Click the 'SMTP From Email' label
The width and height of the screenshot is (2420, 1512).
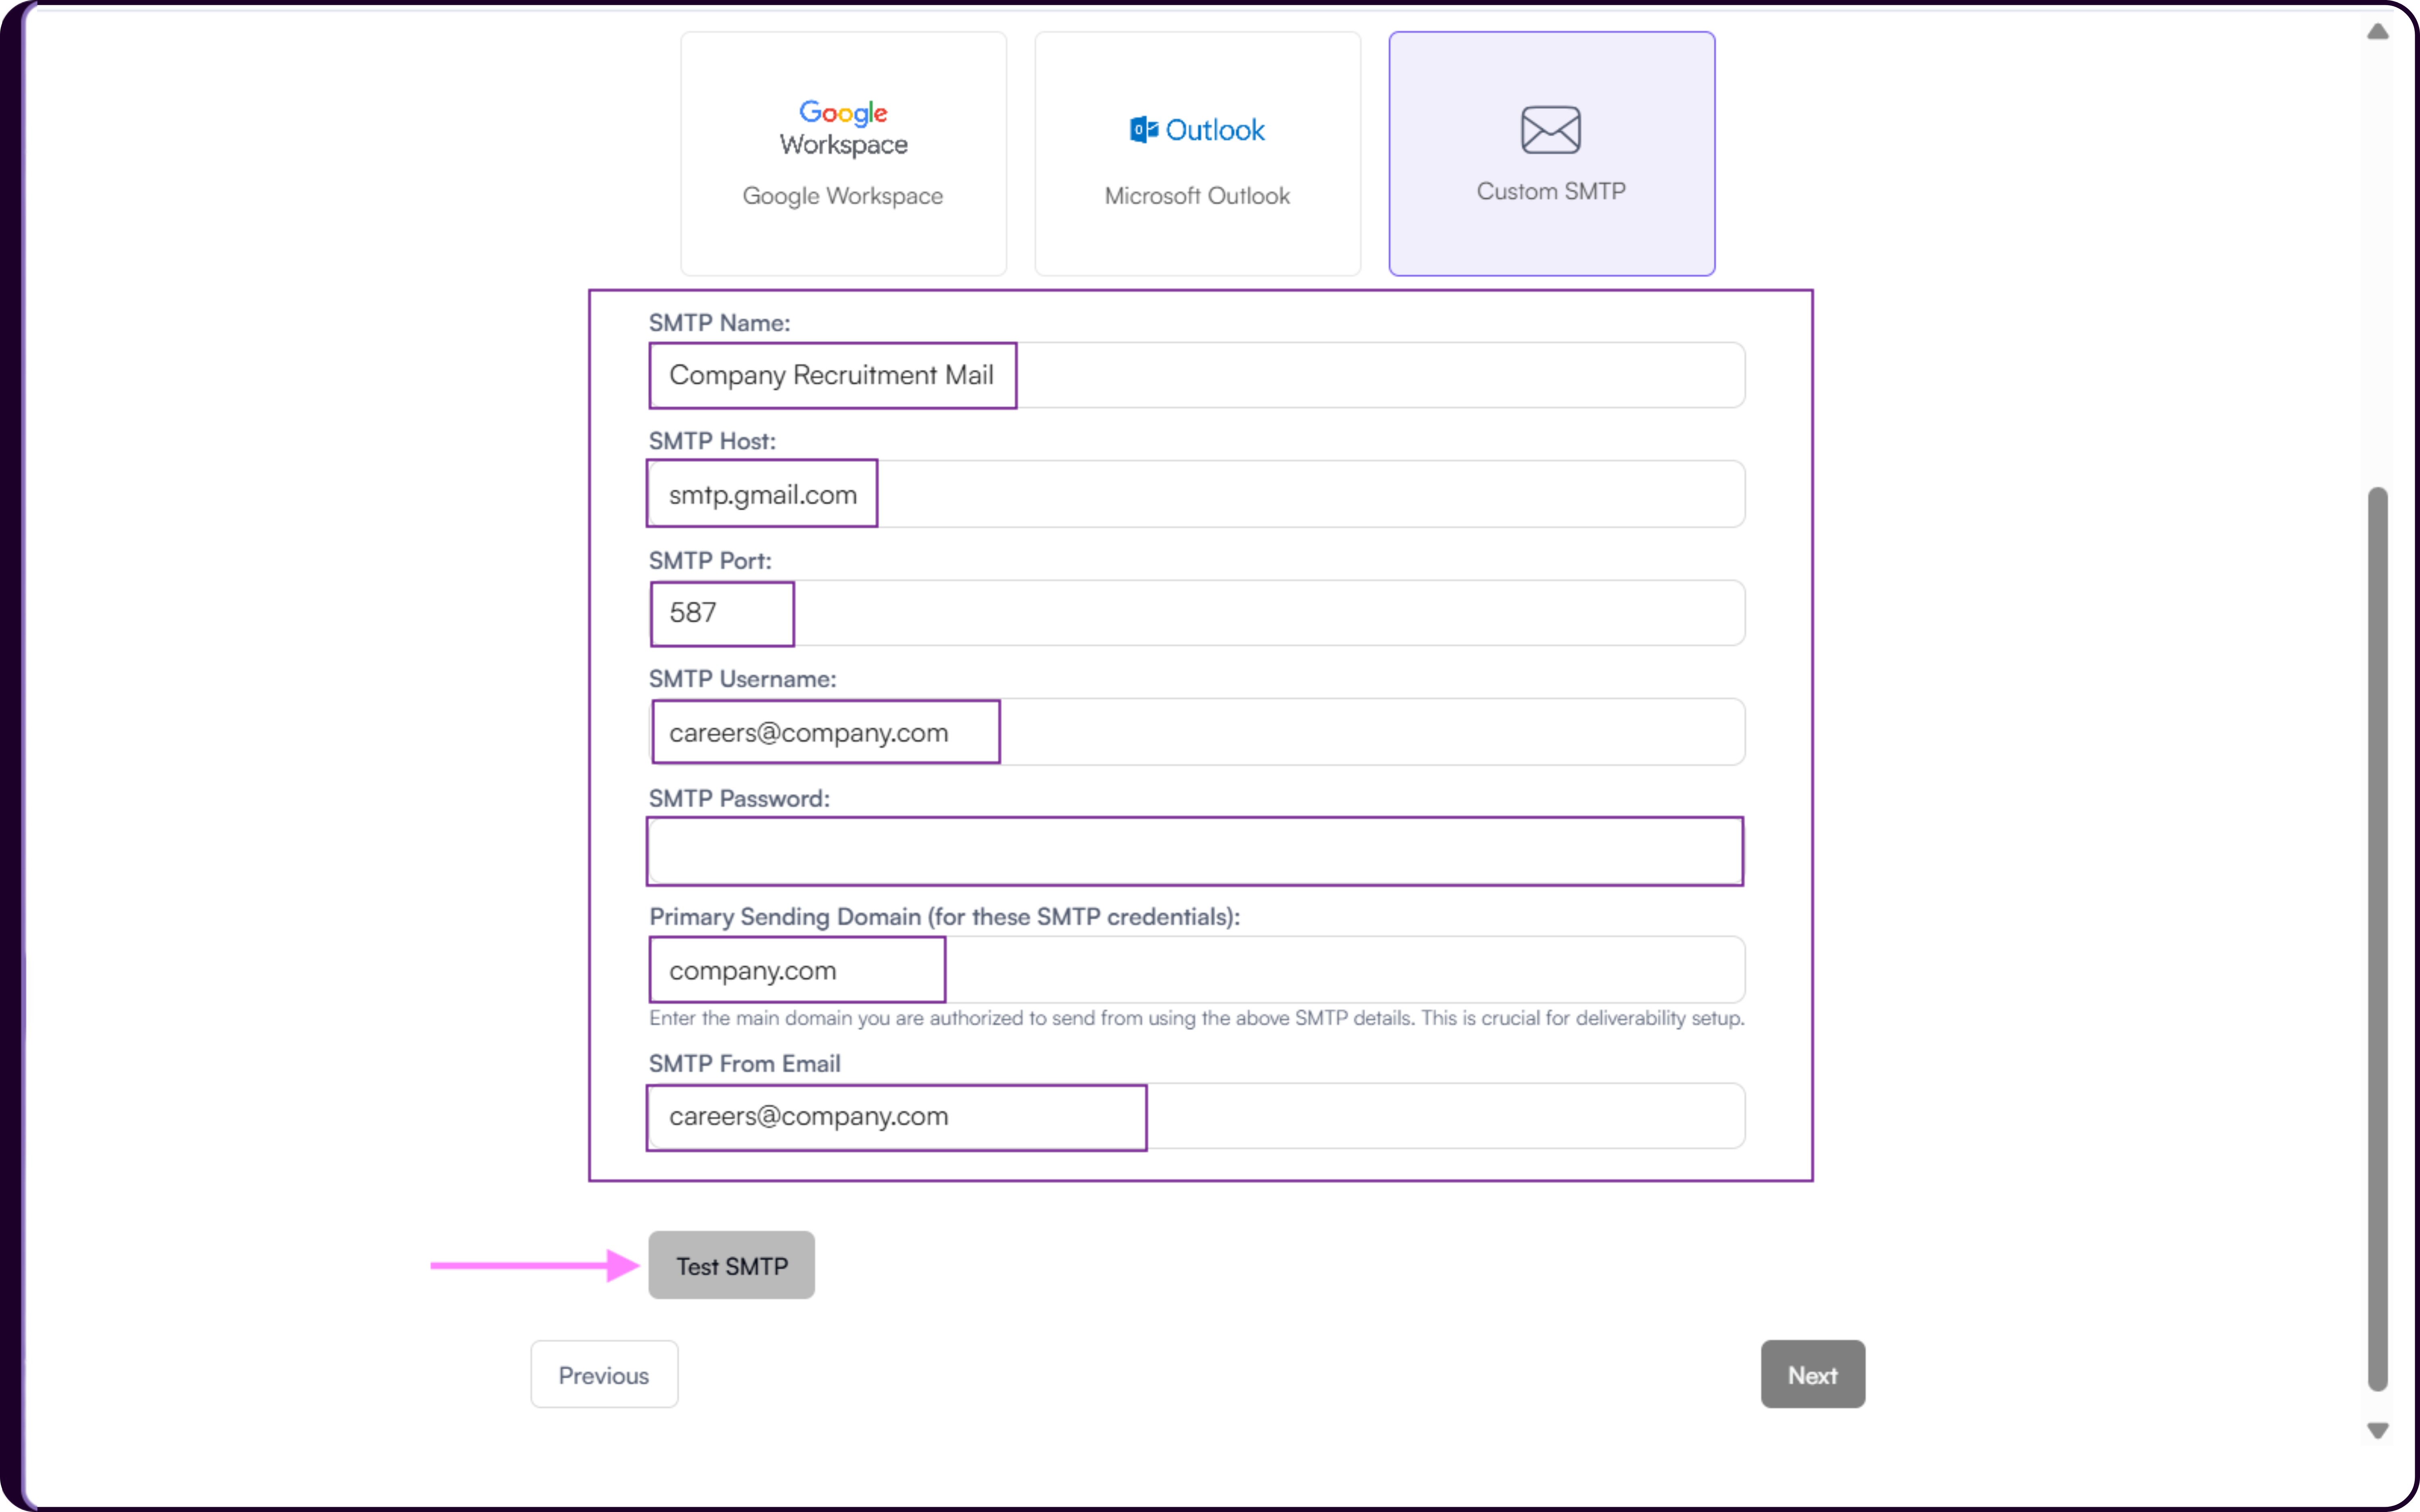click(x=744, y=1064)
